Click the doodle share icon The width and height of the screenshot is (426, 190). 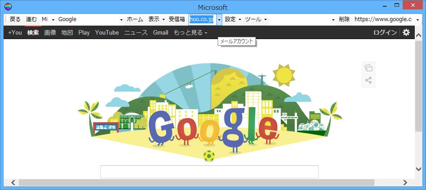click(369, 81)
